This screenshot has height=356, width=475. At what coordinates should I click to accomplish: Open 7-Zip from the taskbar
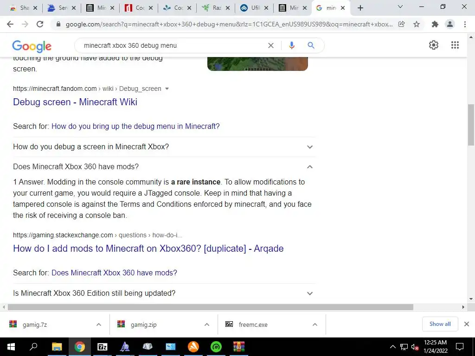tap(102, 347)
